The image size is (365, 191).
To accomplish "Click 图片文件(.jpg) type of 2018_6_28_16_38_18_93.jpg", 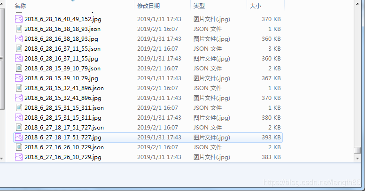I will click(211, 39).
